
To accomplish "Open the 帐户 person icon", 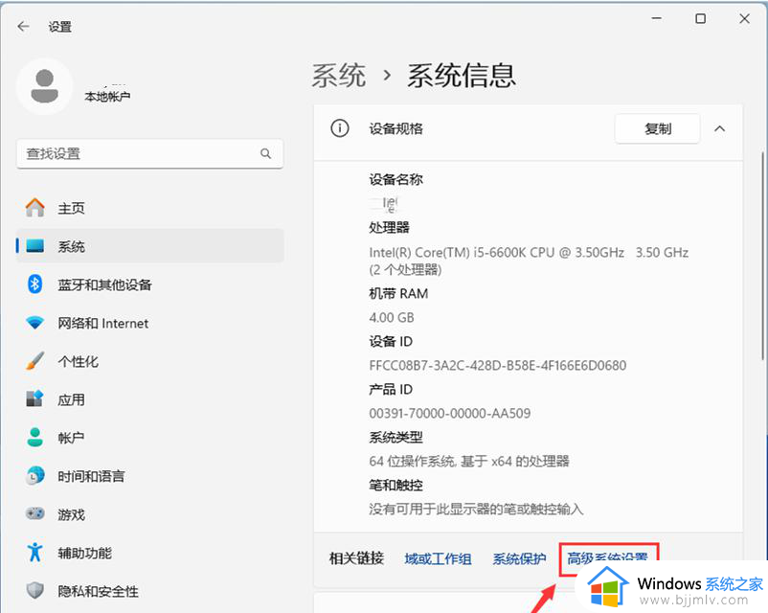I will click(x=34, y=437).
